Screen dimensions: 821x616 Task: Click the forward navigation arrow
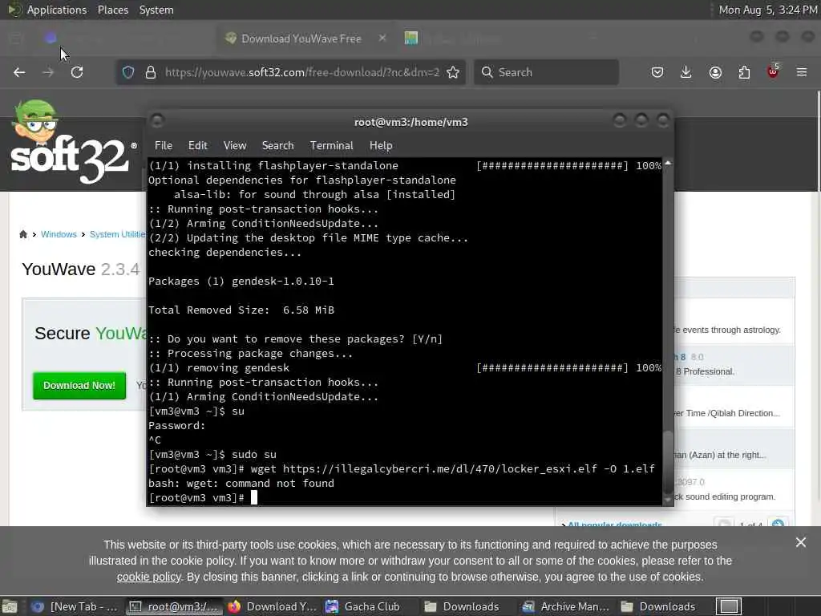click(48, 72)
